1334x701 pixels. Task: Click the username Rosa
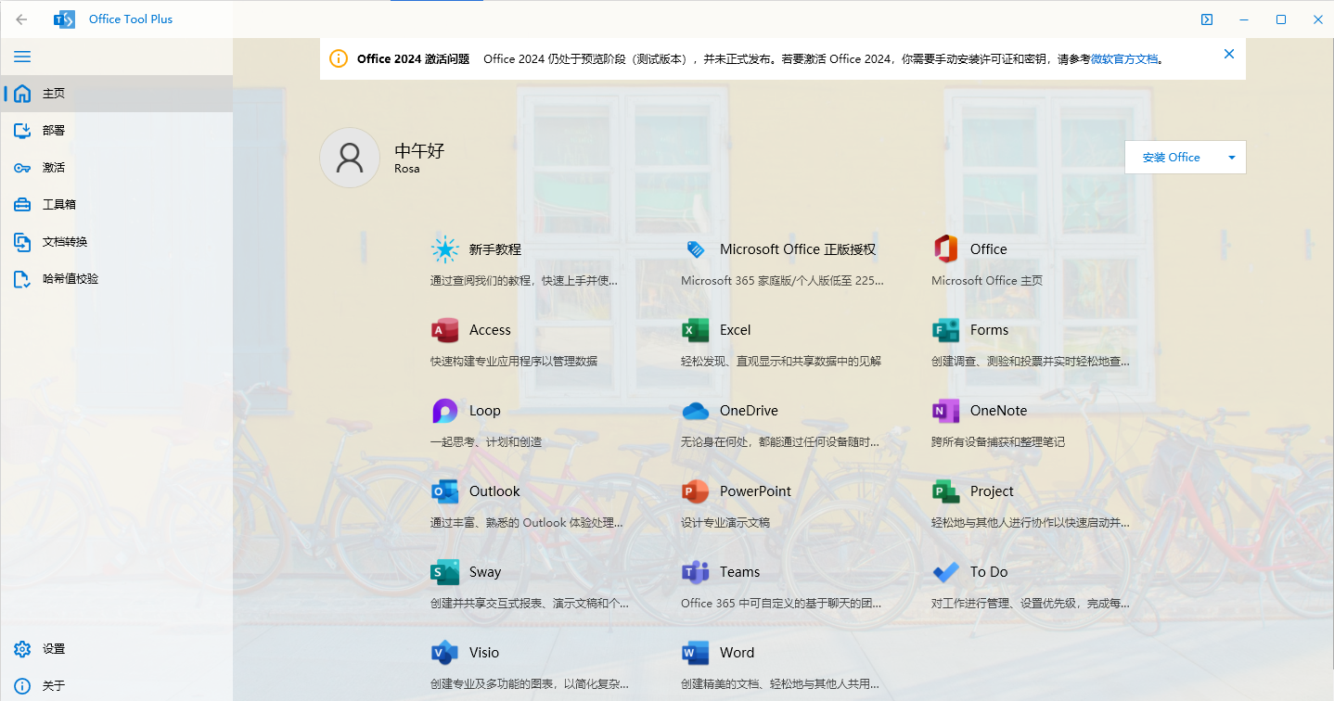coord(407,169)
